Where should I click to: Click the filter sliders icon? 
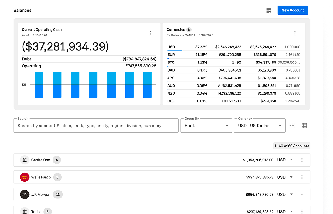(x=292, y=126)
